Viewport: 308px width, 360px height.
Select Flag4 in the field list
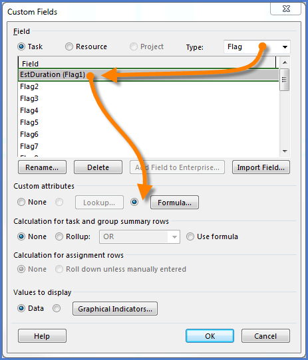148,110
